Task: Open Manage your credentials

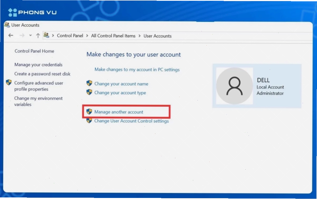Action: pyautogui.click(x=38, y=65)
